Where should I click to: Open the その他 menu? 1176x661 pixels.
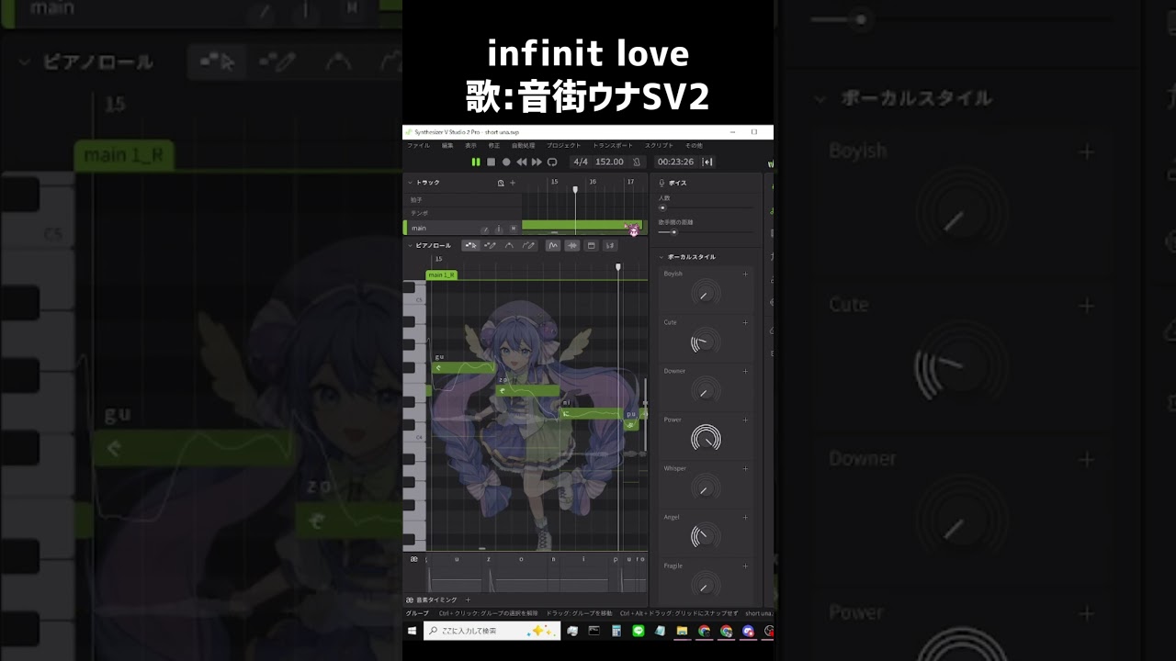(x=694, y=145)
